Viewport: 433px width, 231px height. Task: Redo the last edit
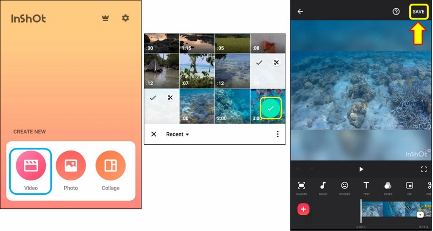(310, 169)
